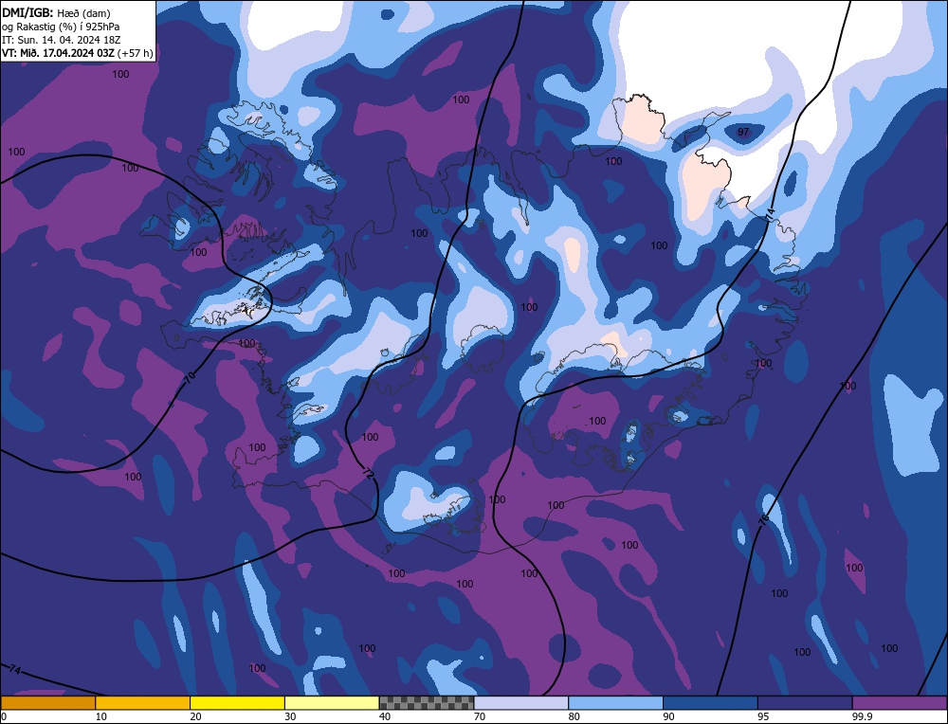Click the line 'og Rakastig (%) í 925hPa'
Image resolution: width=948 pixels, height=724 pixels.
(x=61, y=27)
